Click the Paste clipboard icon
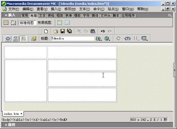The width and height of the screenshot is (177, 129). coord(93,31)
